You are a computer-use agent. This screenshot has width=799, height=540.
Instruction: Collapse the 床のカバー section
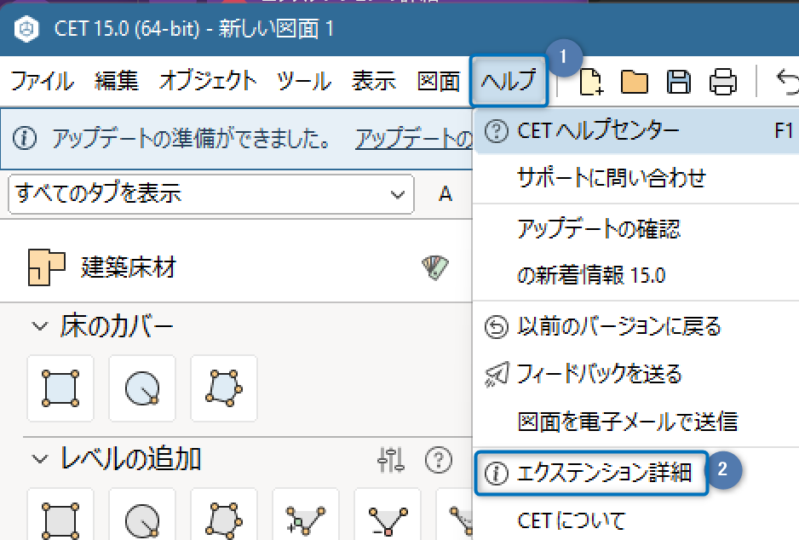(40, 326)
